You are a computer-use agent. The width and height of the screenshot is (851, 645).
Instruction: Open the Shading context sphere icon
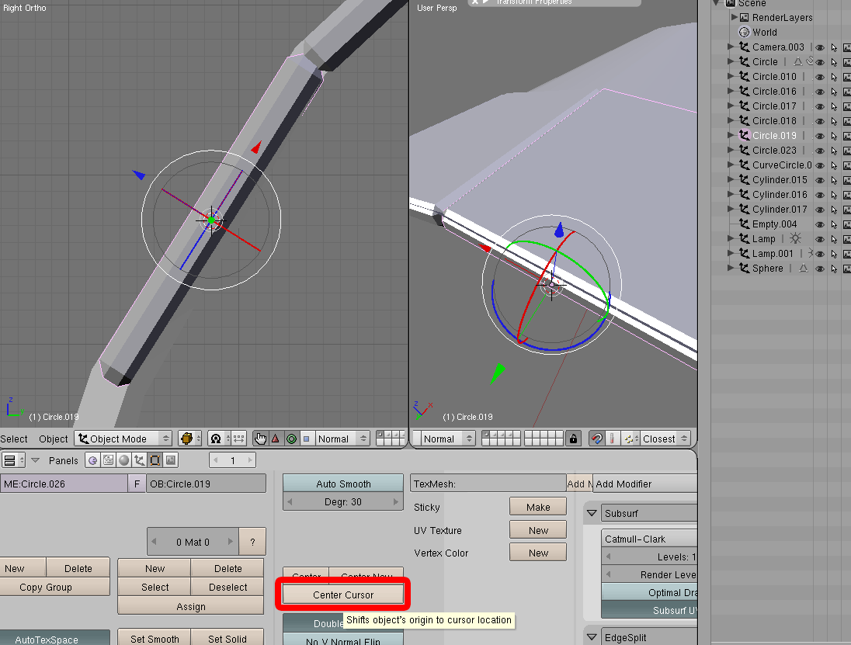(x=124, y=460)
